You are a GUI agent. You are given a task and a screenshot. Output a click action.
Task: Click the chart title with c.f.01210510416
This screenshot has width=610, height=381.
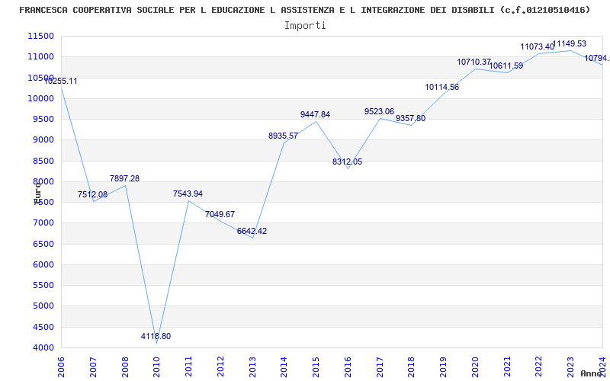point(304,10)
